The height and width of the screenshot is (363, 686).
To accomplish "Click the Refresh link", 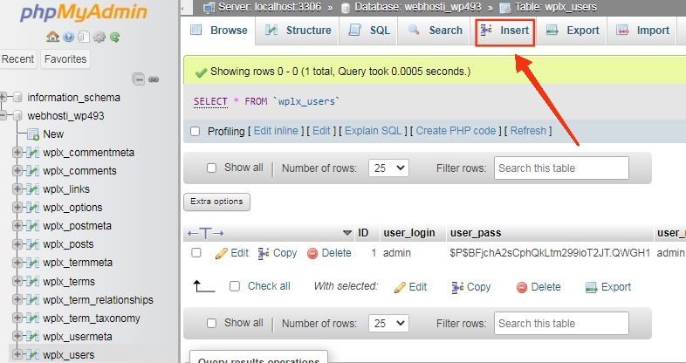I will point(528,131).
